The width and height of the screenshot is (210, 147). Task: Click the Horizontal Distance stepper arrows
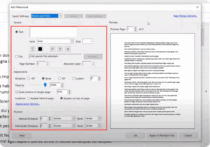50,126
